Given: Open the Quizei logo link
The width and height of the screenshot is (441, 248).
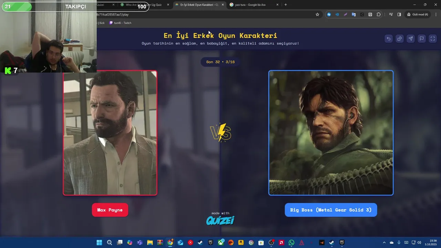Looking at the screenshot, I should (x=220, y=220).
